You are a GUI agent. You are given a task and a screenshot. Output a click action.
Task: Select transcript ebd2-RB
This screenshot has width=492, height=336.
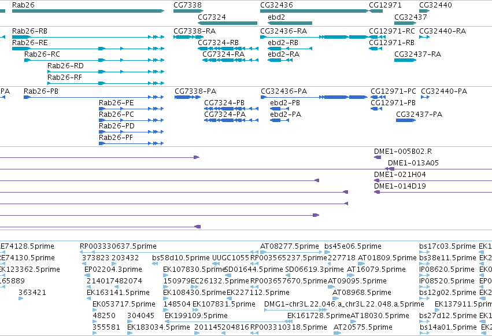290,49
